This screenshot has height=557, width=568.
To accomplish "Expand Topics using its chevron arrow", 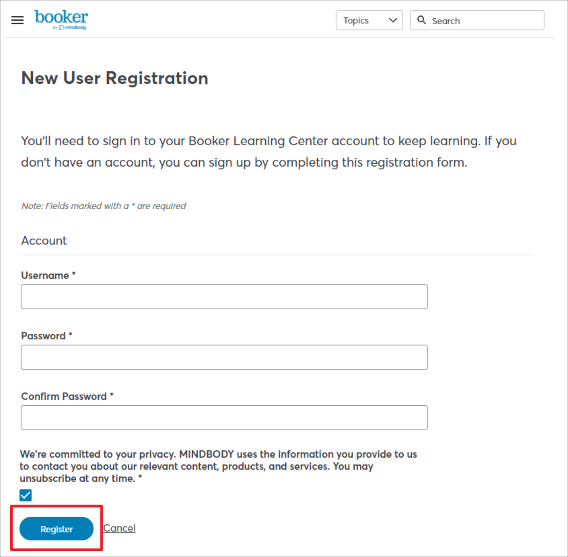I will [x=393, y=20].
